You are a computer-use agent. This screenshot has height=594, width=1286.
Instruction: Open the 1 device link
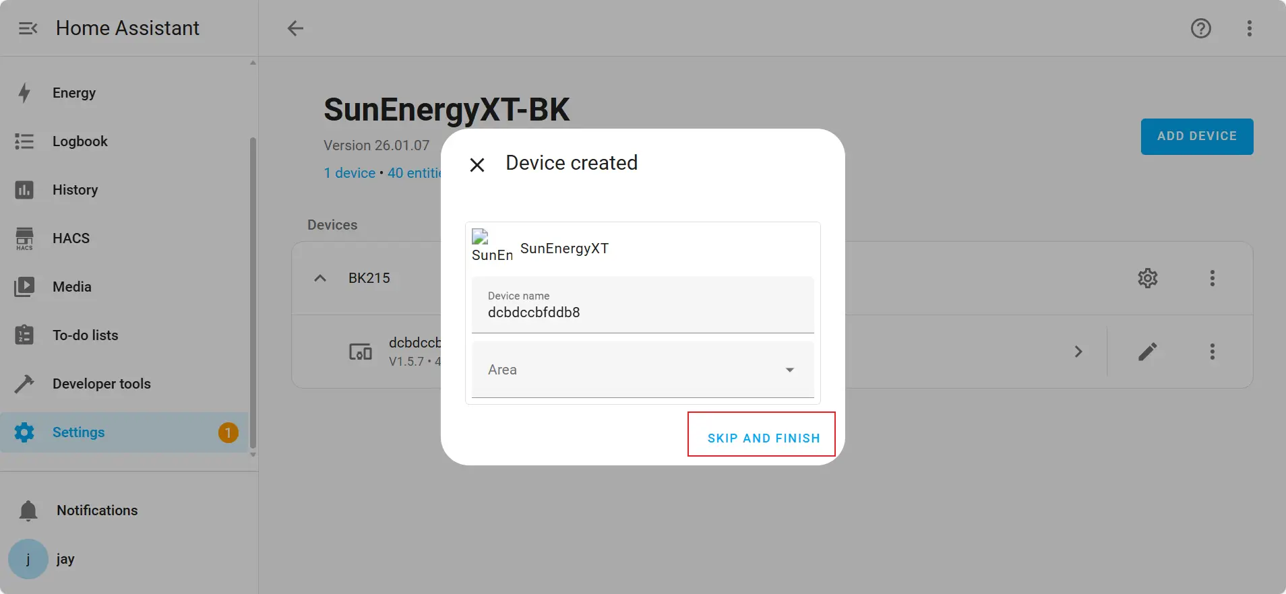click(x=349, y=173)
